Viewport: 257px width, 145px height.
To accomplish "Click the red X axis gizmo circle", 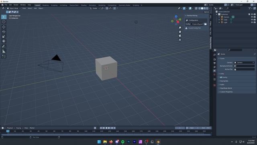I will (x=178, y=22).
